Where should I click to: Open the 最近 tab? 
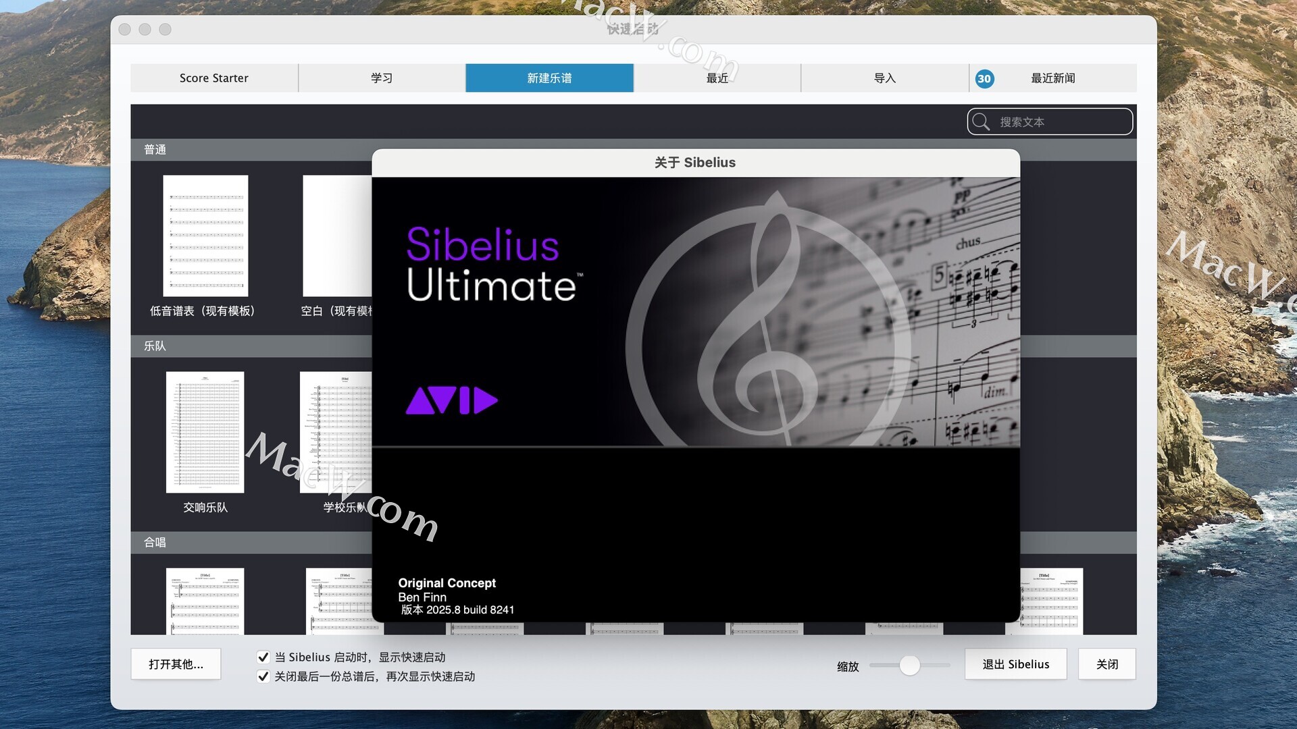coord(717,78)
